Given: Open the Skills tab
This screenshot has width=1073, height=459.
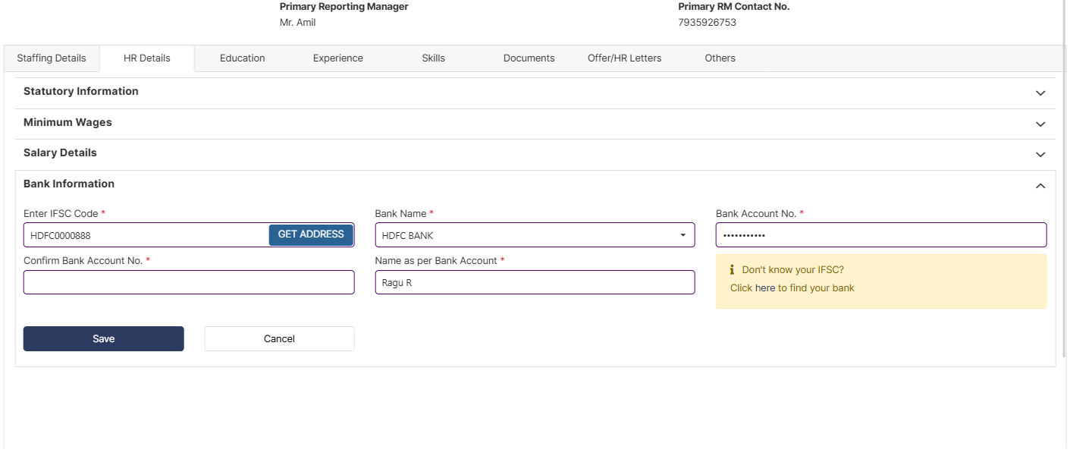Looking at the screenshot, I should tap(433, 58).
